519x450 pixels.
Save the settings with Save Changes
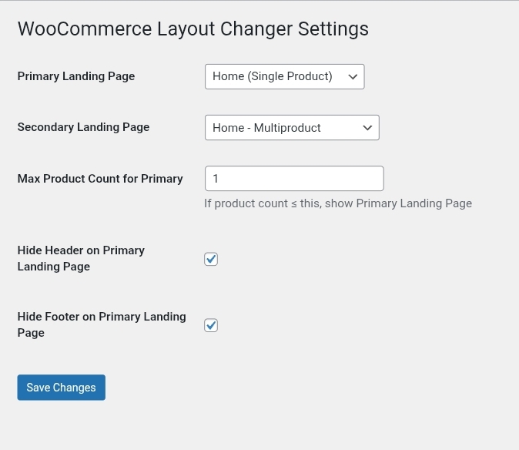(x=61, y=388)
